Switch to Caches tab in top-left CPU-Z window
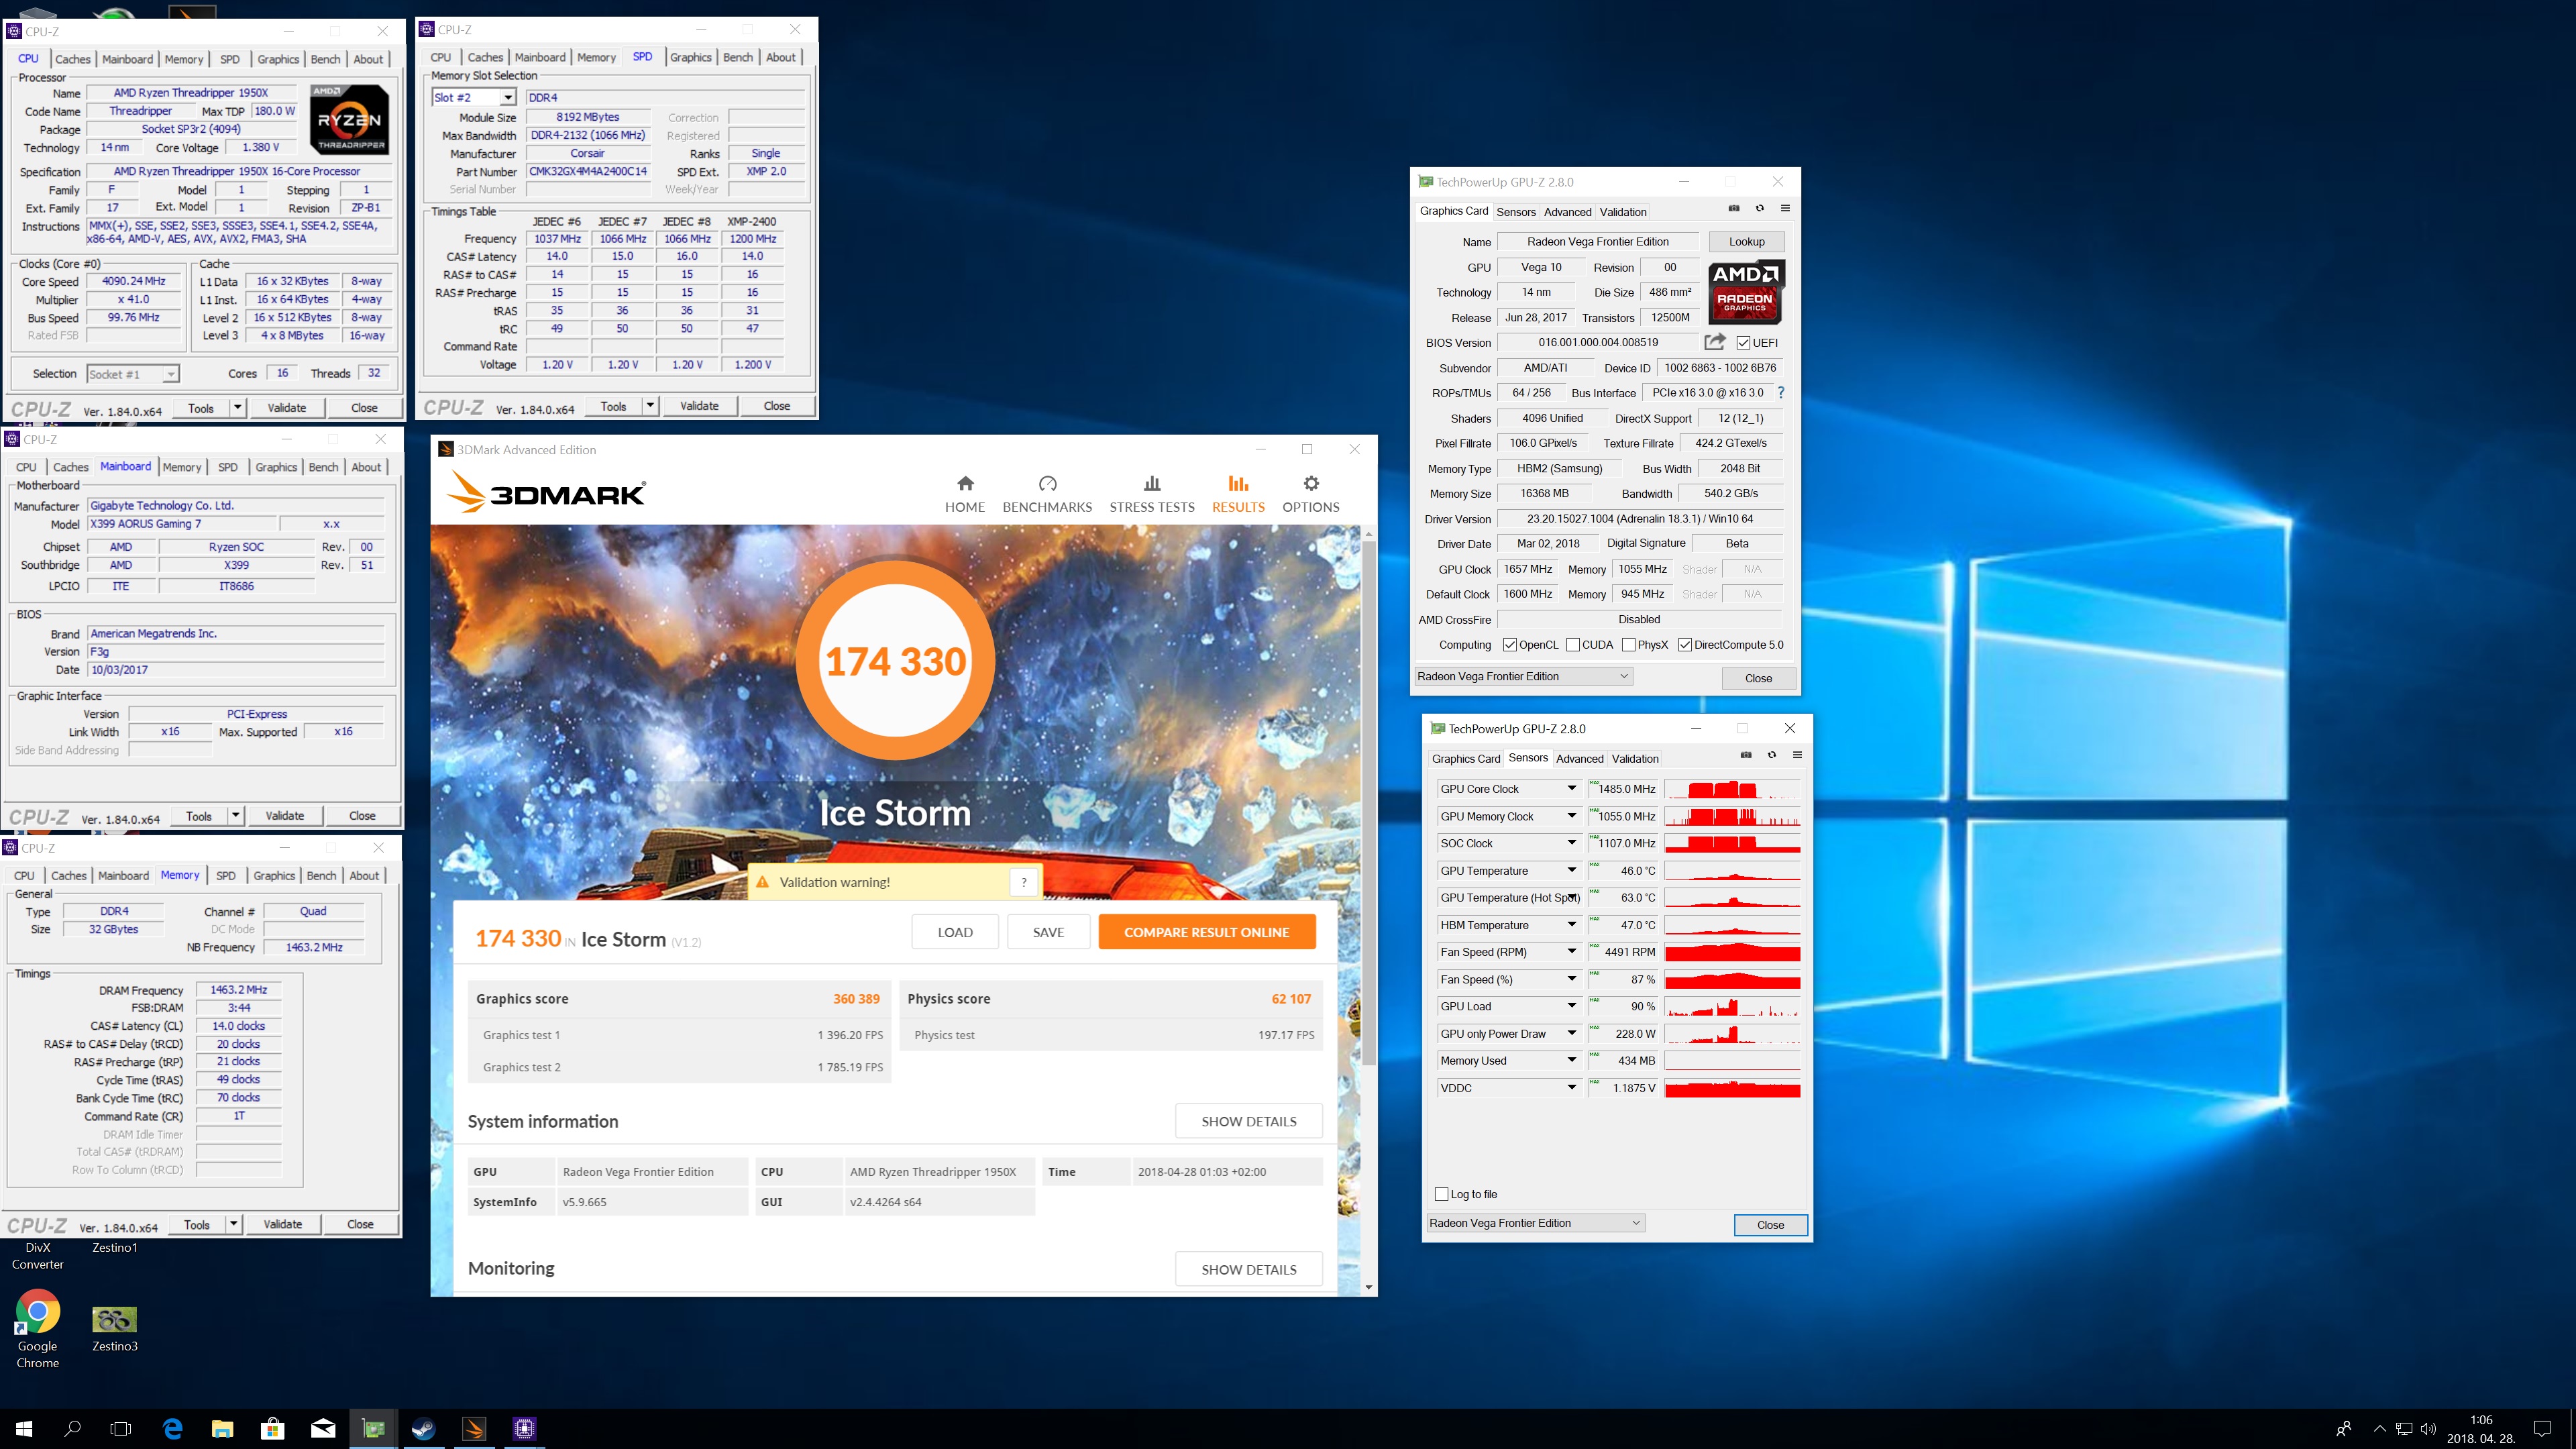This screenshot has width=2576, height=1449. coord(72,59)
